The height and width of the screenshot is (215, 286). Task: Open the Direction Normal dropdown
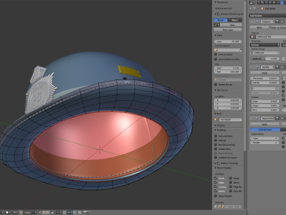click(265, 45)
